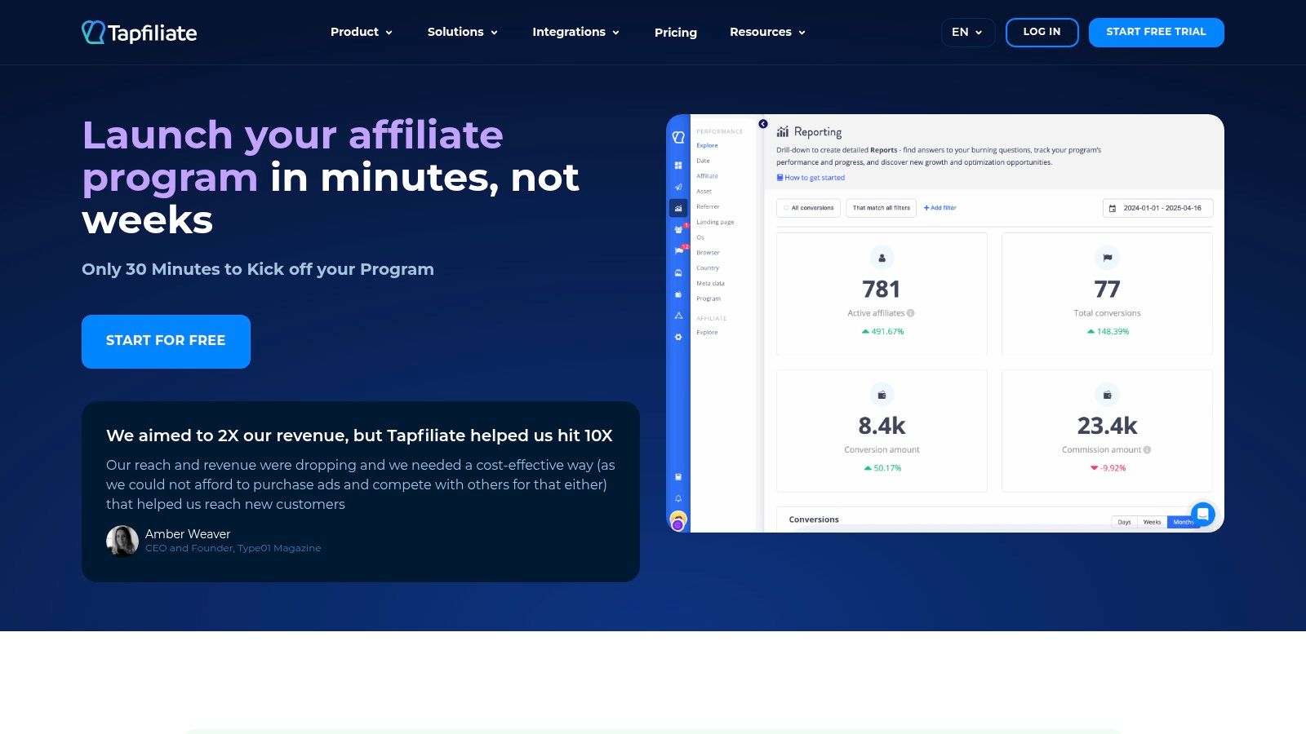This screenshot has height=734, width=1306.
Task: Open the All conversions filter dropdown
Action: (x=808, y=208)
